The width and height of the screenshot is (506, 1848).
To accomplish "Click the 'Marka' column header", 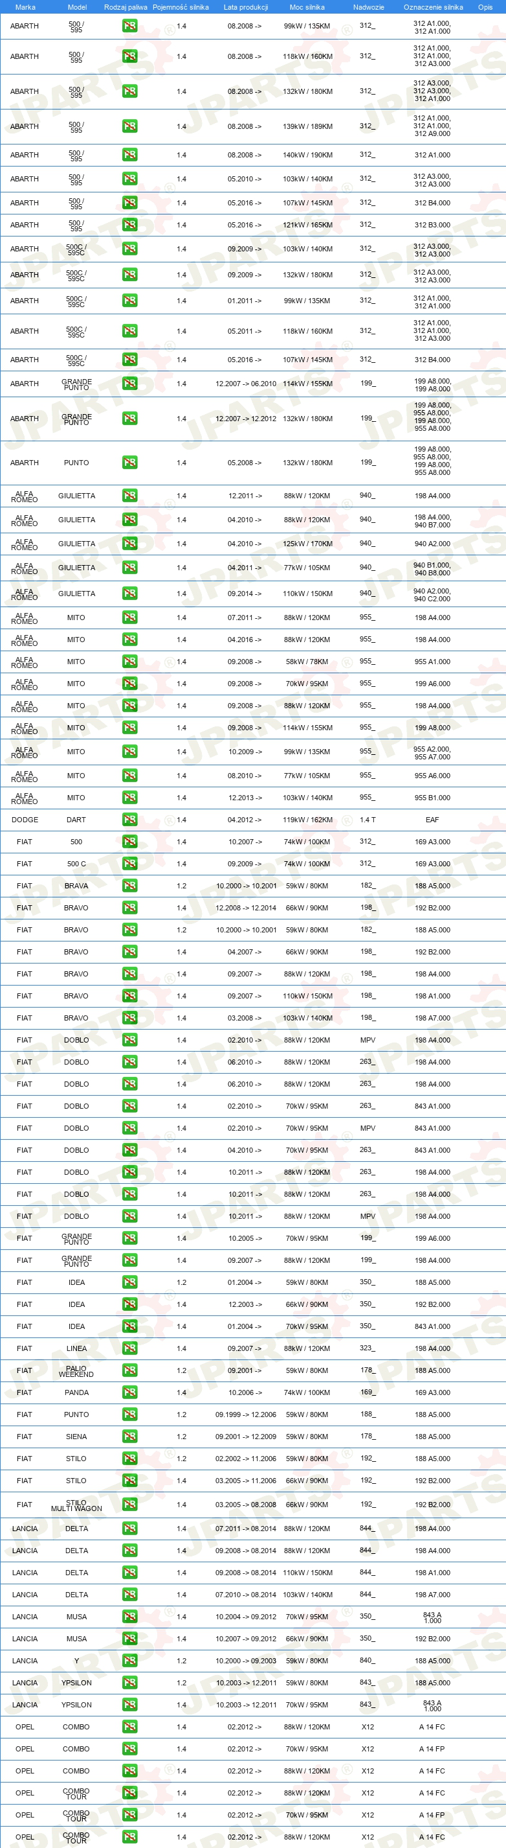I will coord(25,7).
